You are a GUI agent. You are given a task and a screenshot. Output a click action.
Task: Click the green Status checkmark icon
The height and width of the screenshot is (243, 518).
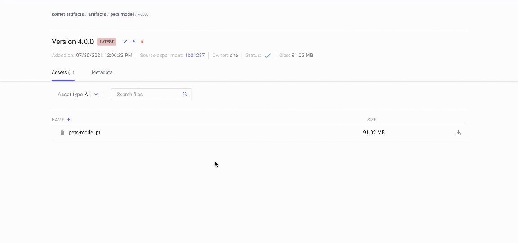click(x=268, y=56)
